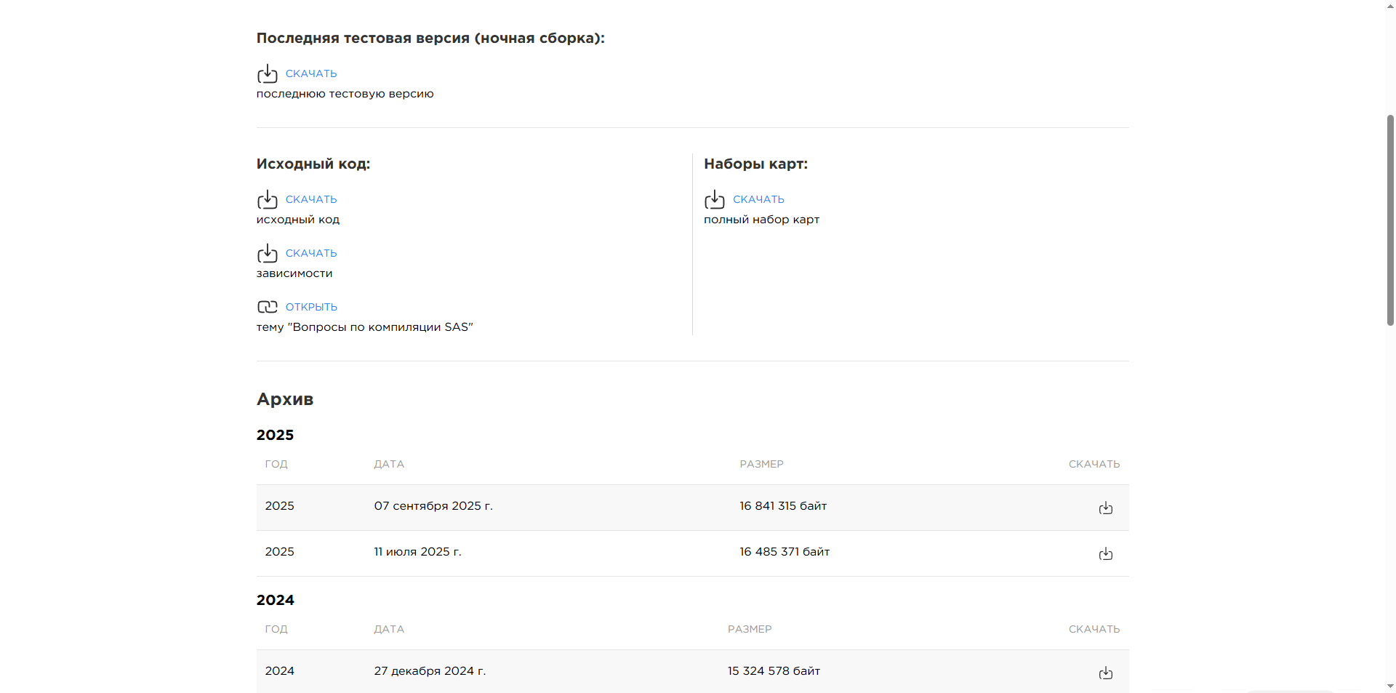Image resolution: width=1396 pixels, height=693 pixels.
Task: Click the download icon above 'зависимости'
Action: pyautogui.click(x=267, y=253)
